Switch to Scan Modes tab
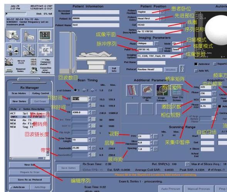The width and height of the screenshot is (227, 192). (x=18, y=93)
